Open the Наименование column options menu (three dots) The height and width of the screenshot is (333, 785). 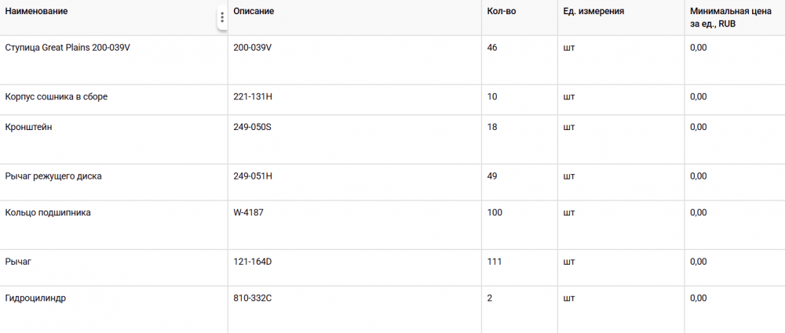tap(222, 17)
